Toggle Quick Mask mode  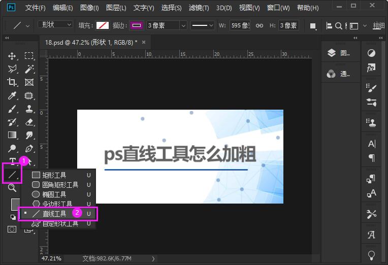(x=12, y=229)
